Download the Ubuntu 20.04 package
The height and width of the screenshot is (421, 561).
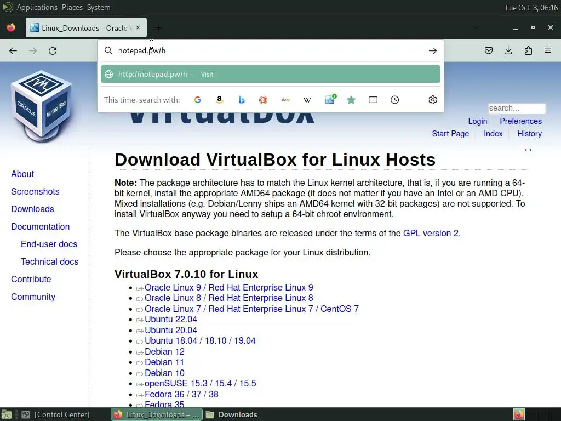coord(171,331)
